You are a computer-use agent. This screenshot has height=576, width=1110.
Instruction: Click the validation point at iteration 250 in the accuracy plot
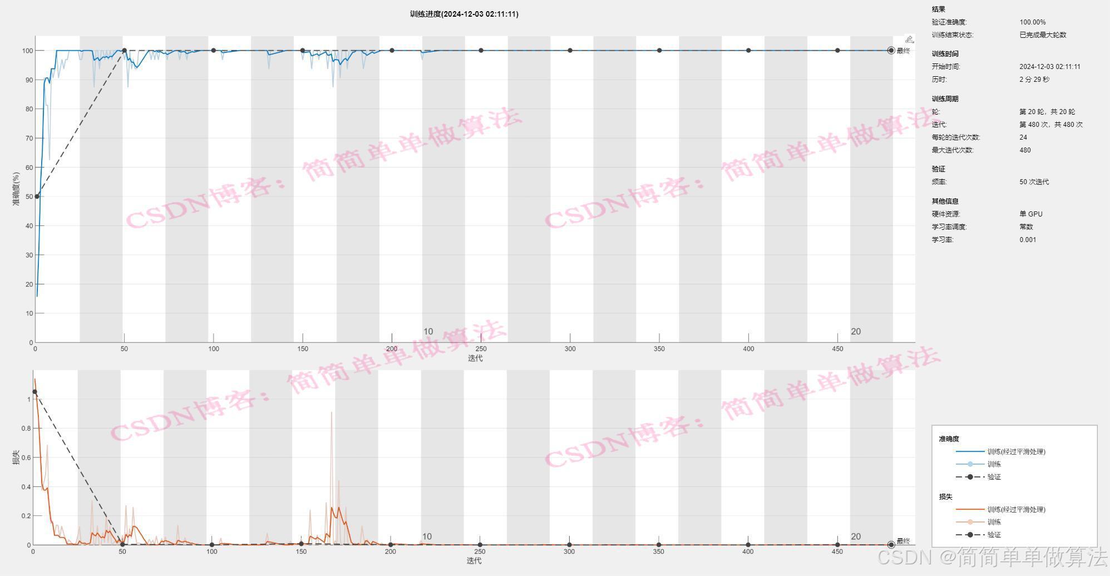[x=481, y=51]
